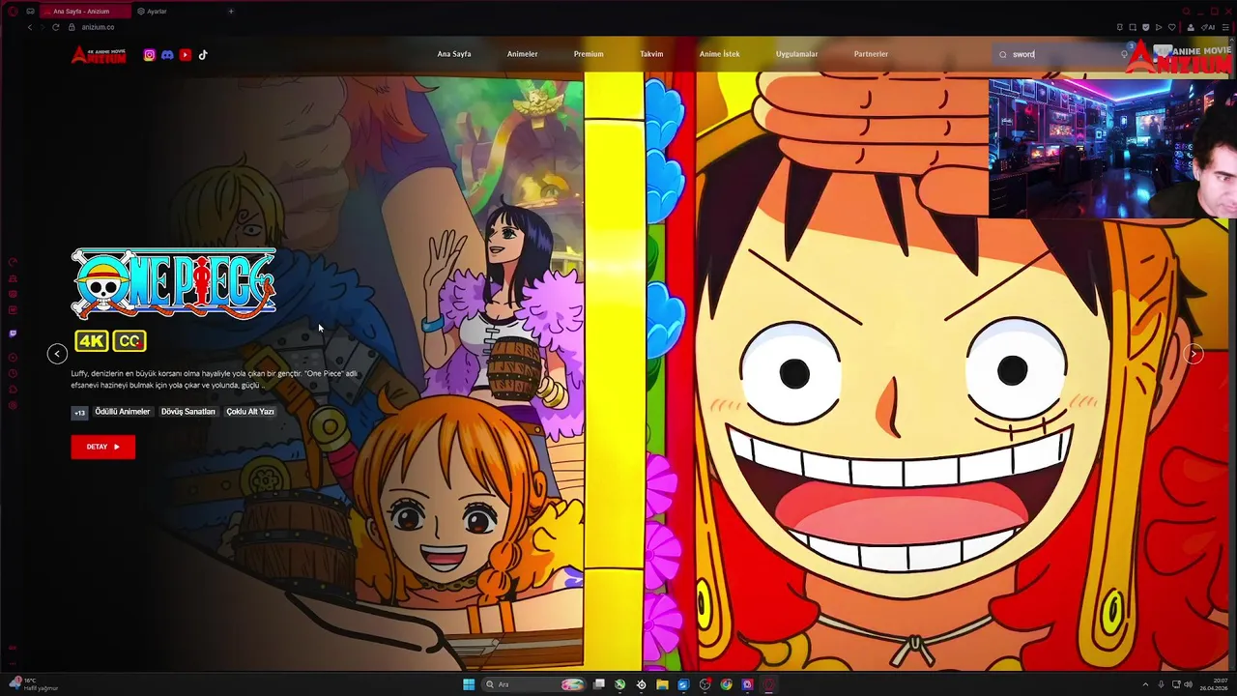Open Anizium's Discord server icon
1237x696 pixels.
click(x=167, y=55)
